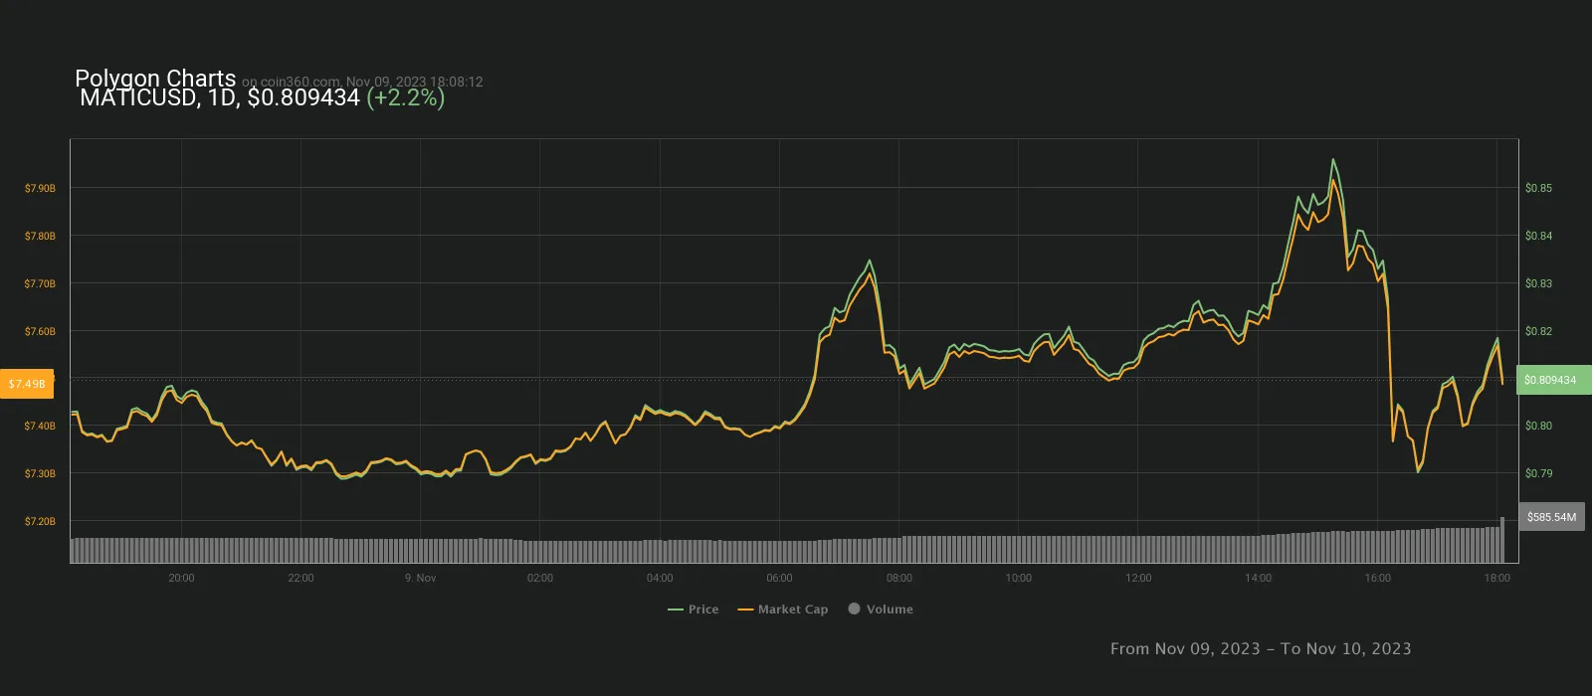Select the 08:00 label on time axis
This screenshot has width=1592, height=696.
(898, 578)
